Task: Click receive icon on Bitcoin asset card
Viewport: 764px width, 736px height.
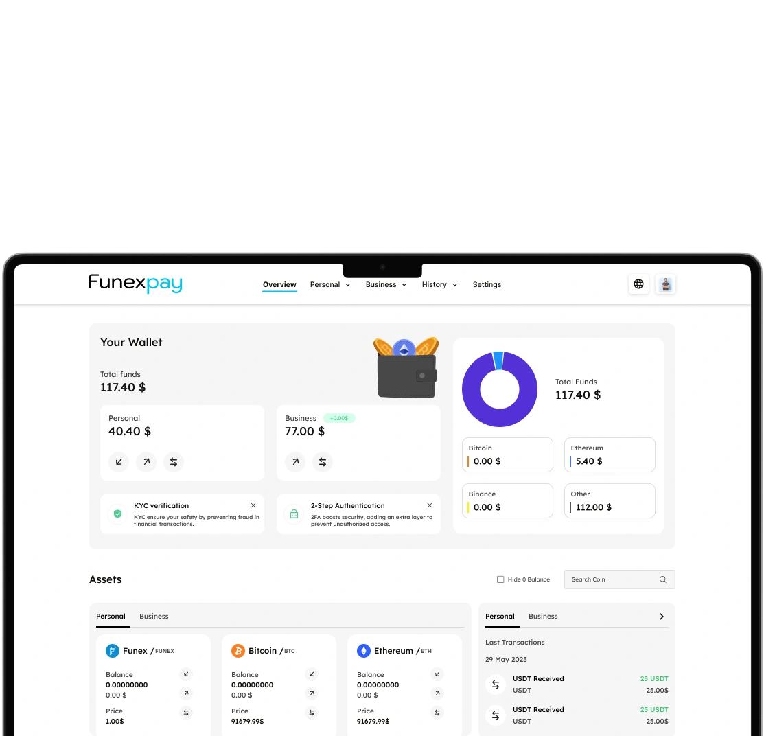Action: point(312,674)
